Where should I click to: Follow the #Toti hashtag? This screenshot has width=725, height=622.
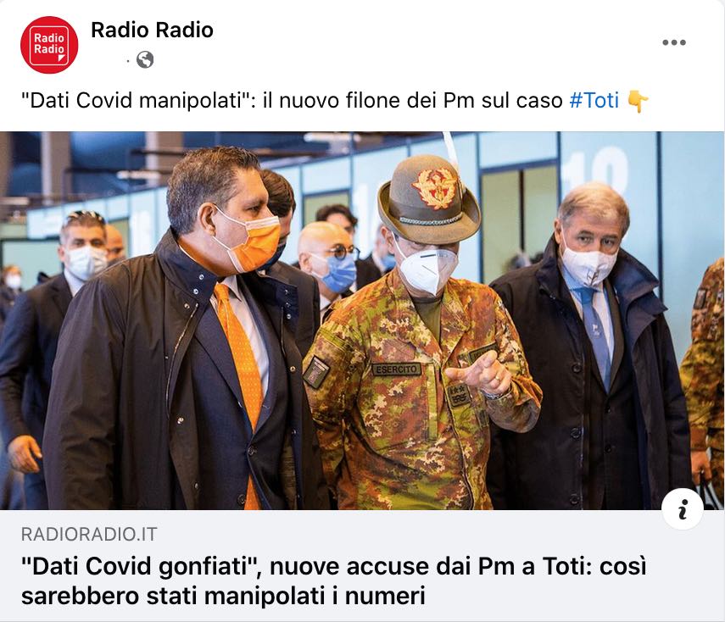[594, 100]
